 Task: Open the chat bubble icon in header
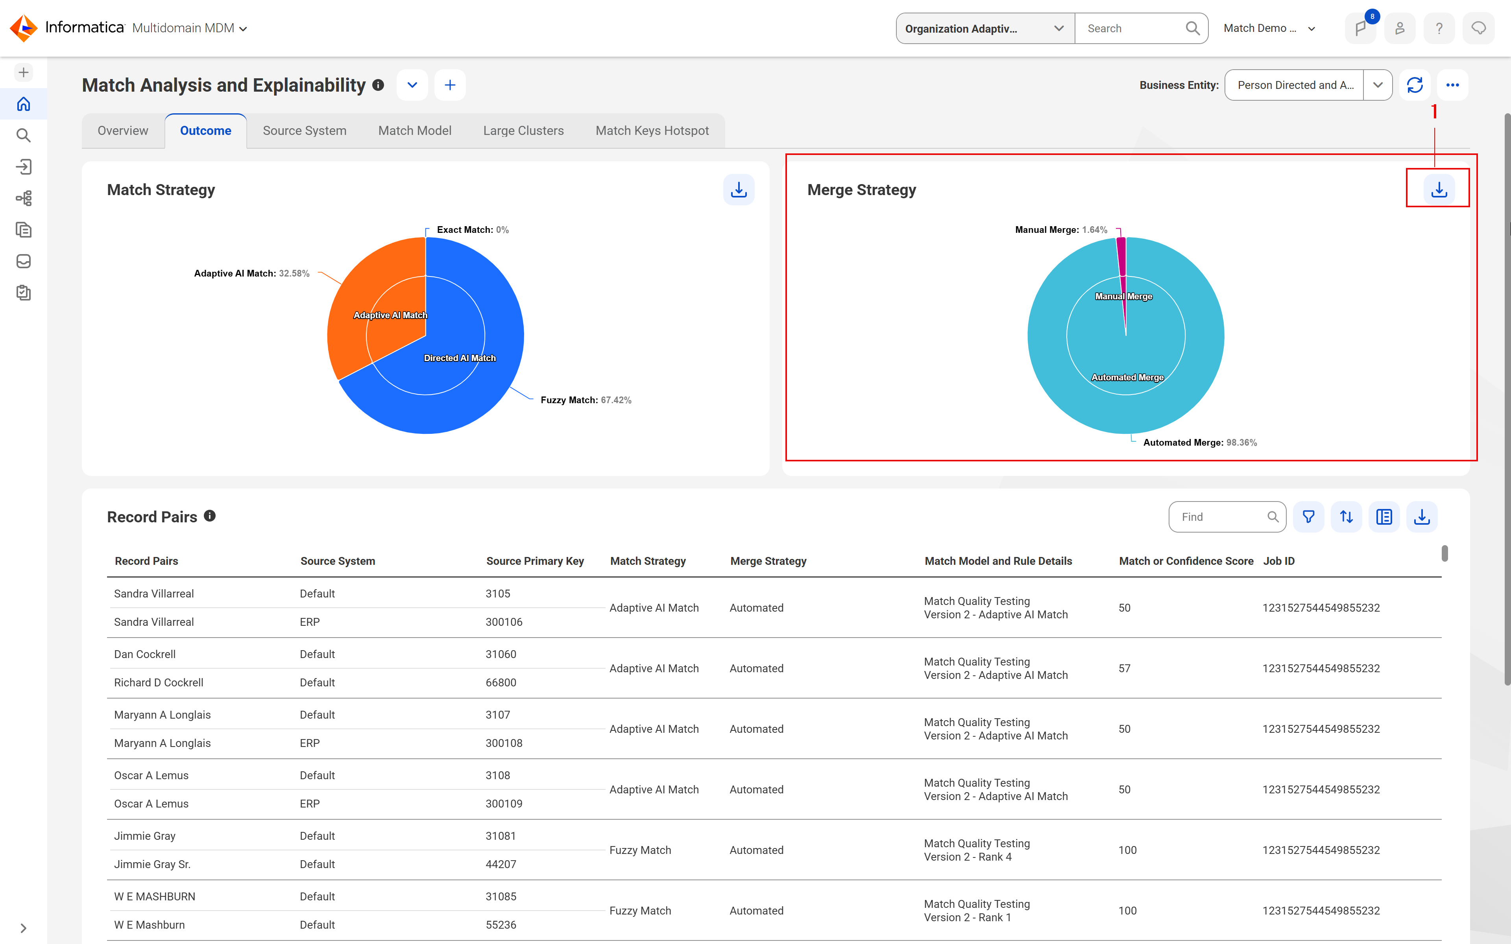1478,28
